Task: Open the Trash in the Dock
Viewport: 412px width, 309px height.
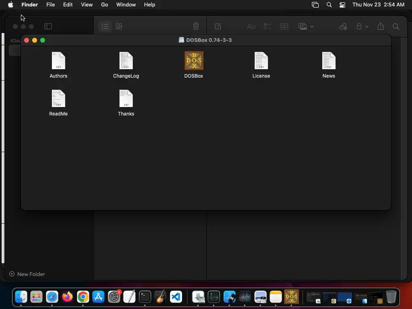Action: click(391, 297)
